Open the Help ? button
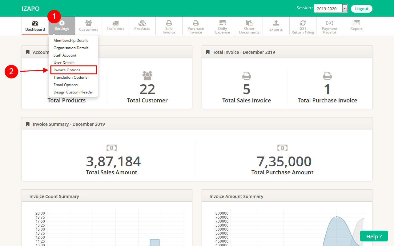394x246 pixels. pos(374,236)
